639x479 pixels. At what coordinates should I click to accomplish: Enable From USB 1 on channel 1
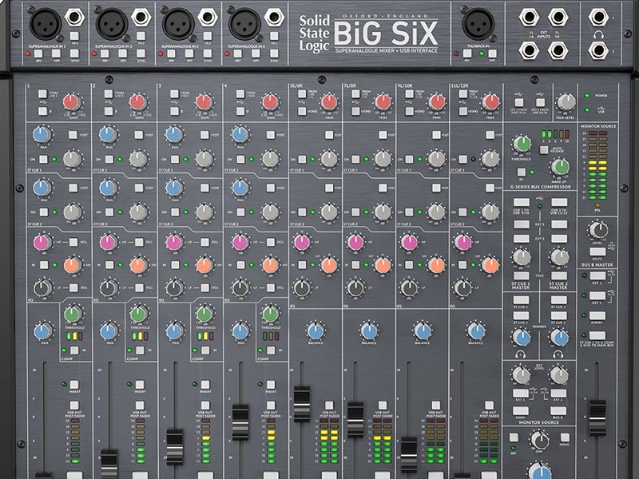click(x=43, y=94)
